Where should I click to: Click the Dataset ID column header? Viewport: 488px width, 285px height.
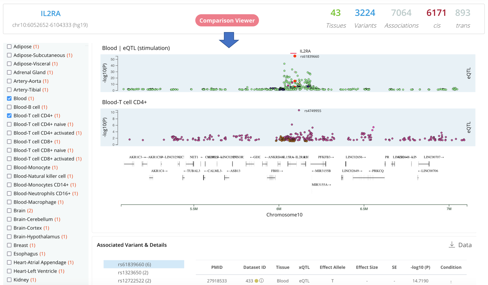coord(254,267)
